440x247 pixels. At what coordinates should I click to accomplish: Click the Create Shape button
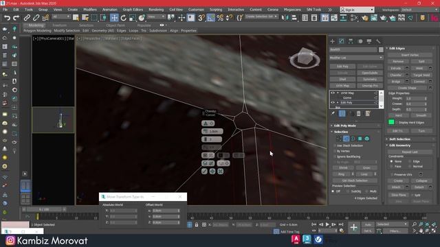pos(407,88)
